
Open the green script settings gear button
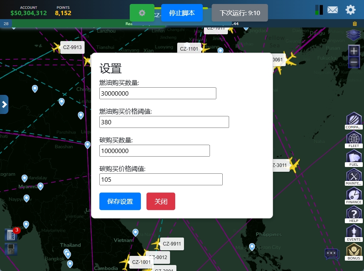click(x=142, y=13)
